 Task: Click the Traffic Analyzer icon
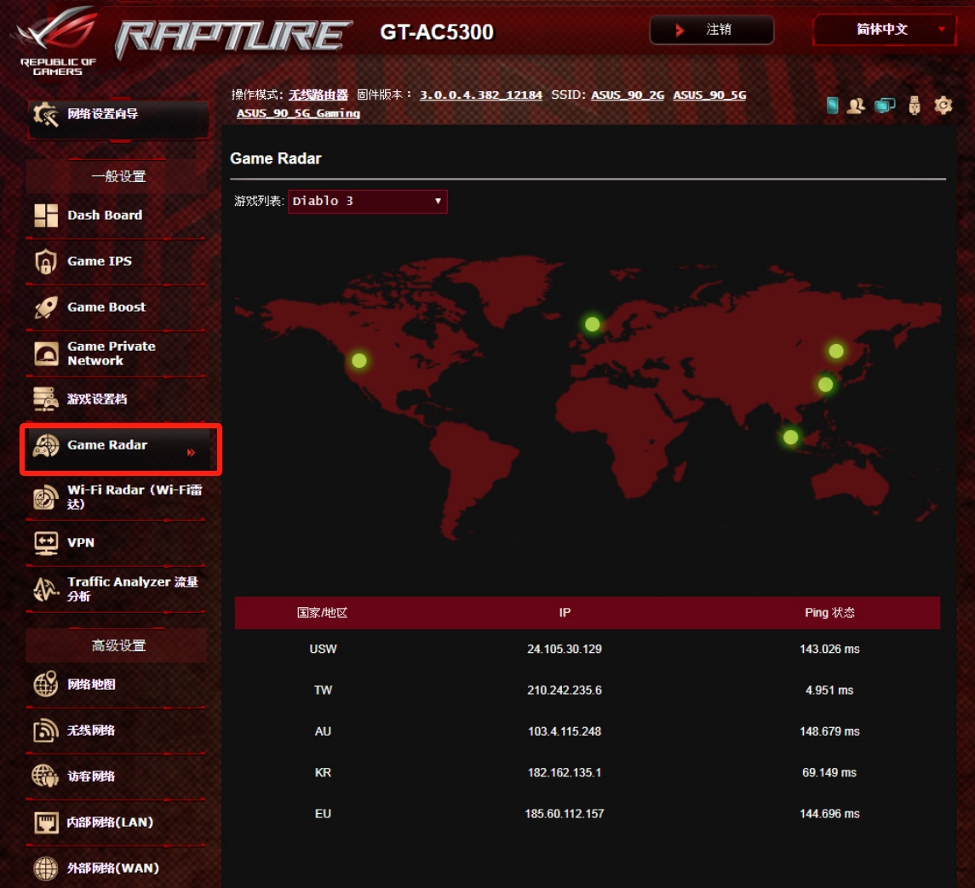(46, 589)
